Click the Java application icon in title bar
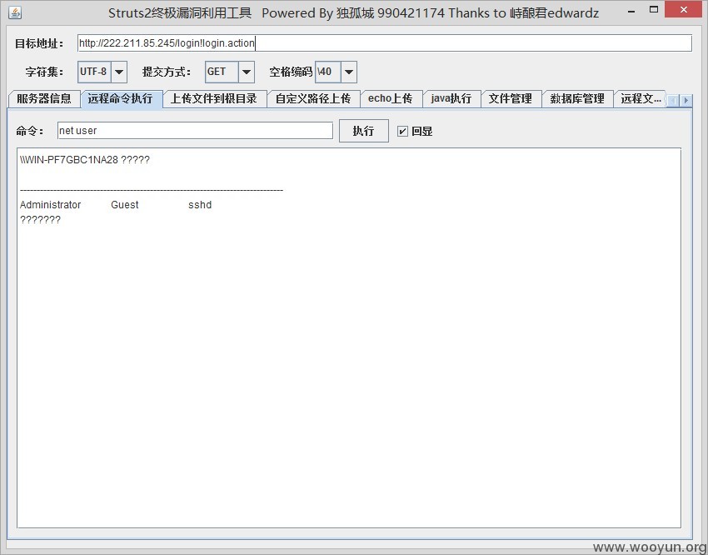 14,12
